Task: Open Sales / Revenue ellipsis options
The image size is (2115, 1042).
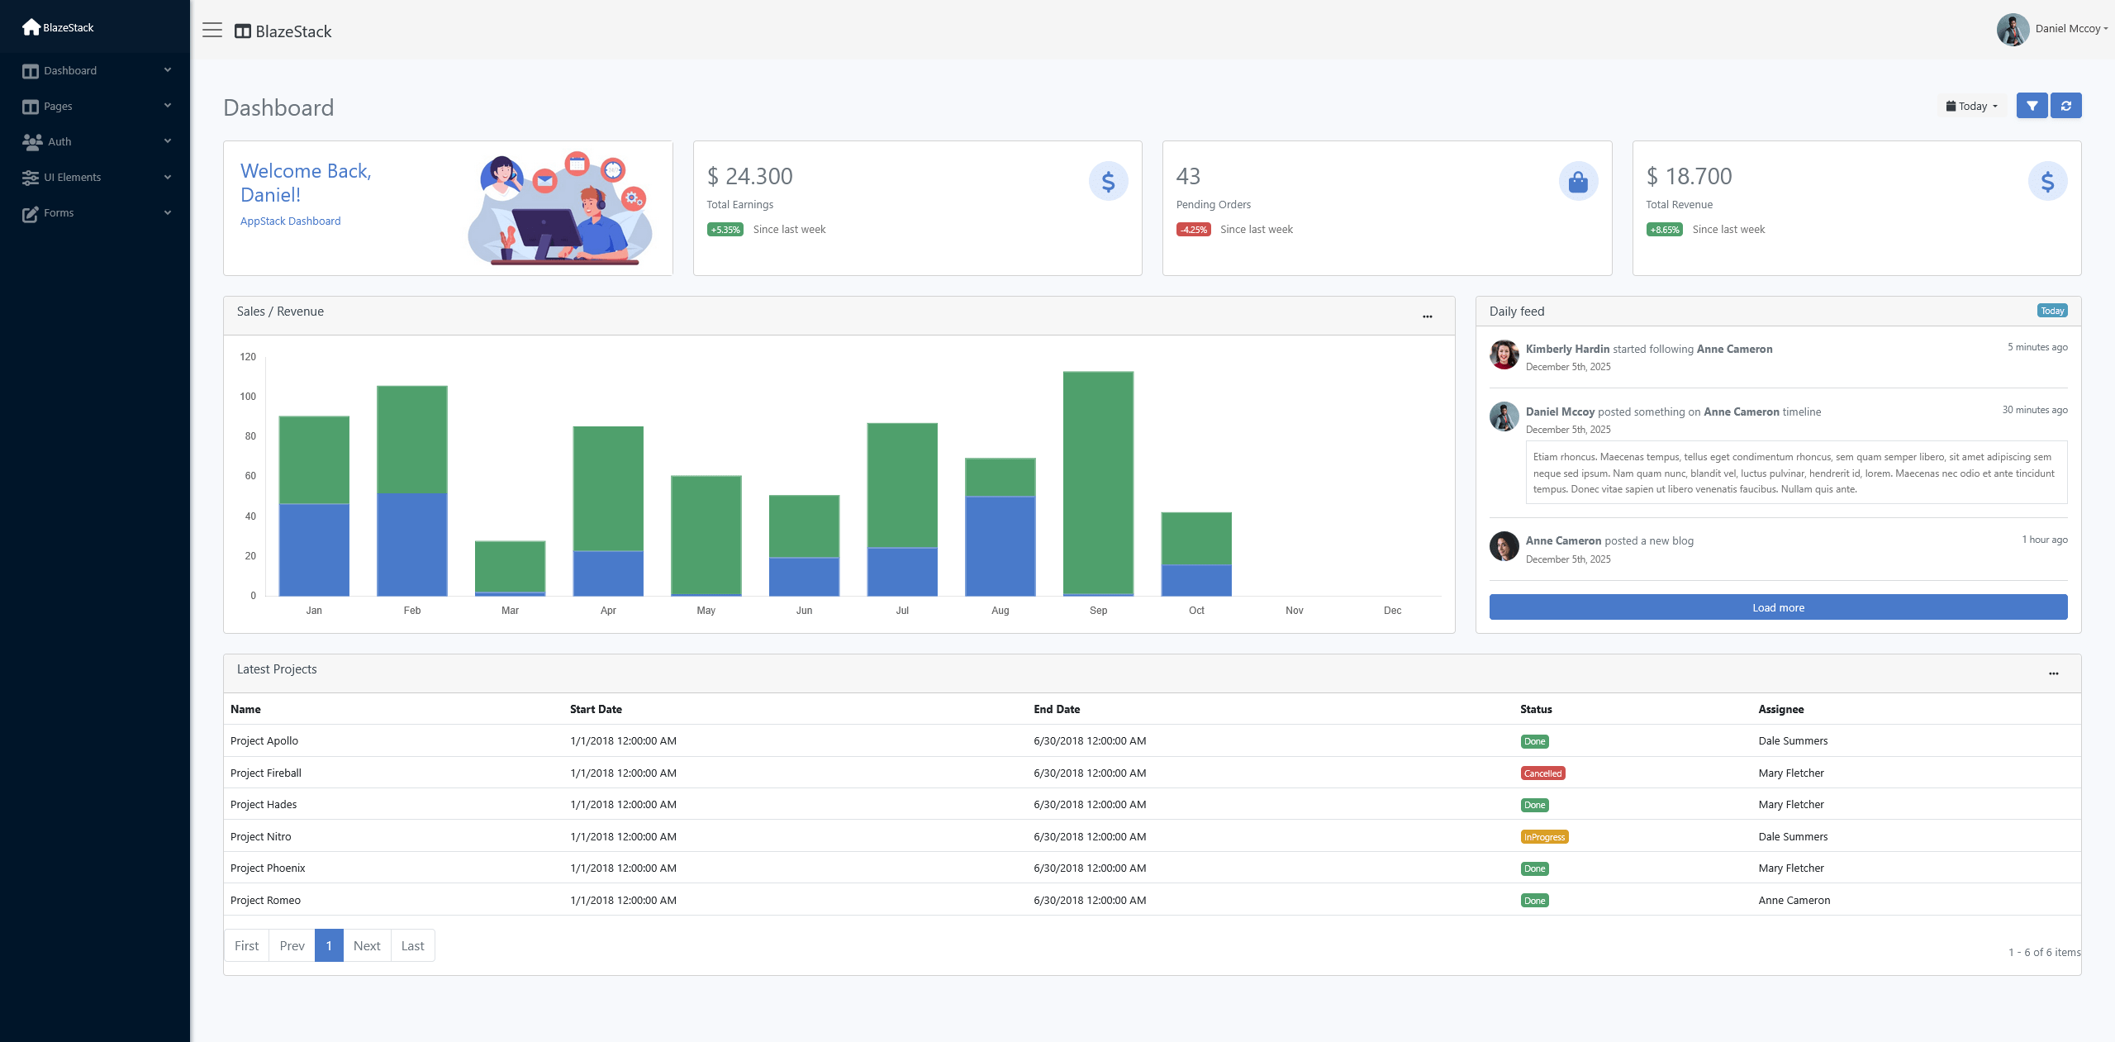Action: [1427, 316]
